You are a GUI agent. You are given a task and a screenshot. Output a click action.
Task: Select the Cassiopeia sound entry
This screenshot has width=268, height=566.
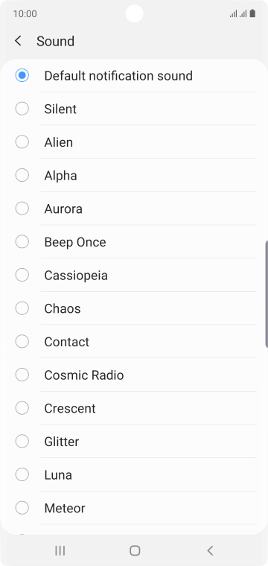tap(134, 275)
